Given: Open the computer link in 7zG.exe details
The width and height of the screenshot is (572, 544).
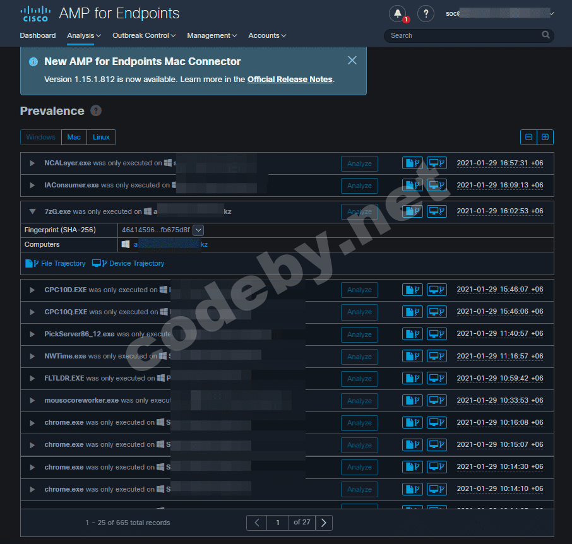Looking at the screenshot, I should (170, 244).
